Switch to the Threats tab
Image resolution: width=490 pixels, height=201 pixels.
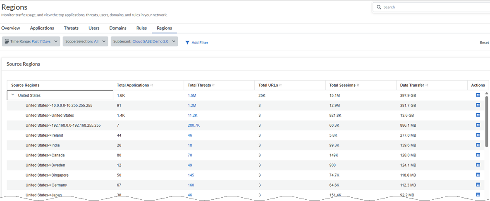[71, 28]
